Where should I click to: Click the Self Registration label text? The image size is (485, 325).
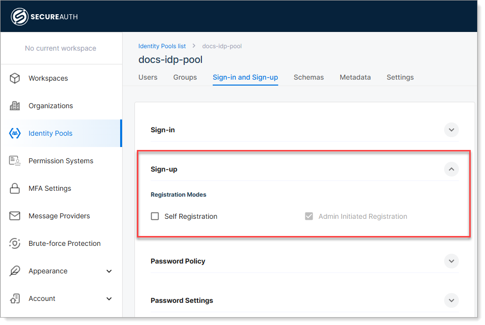tap(191, 216)
